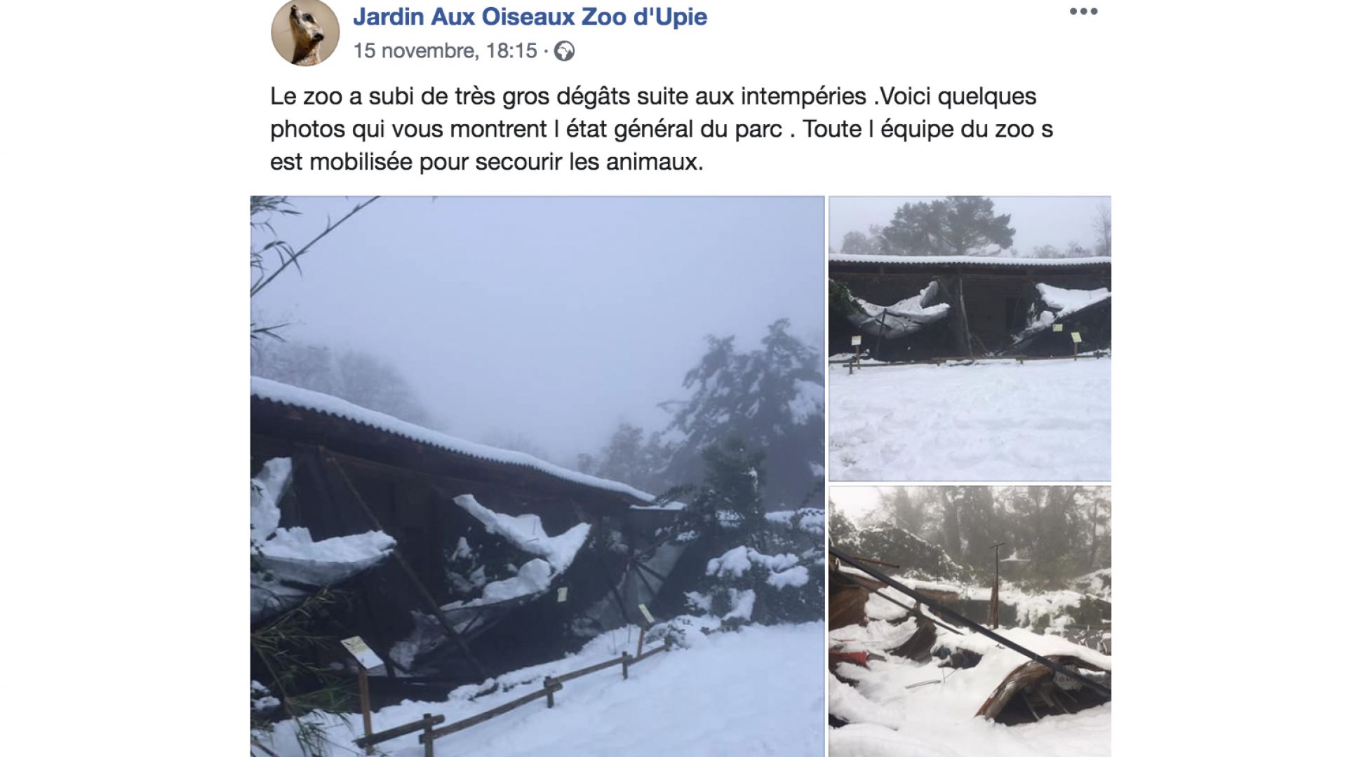Viewport: 1347px width, 757px height.
Task: Click the public audience globe icon
Action: pos(564,51)
